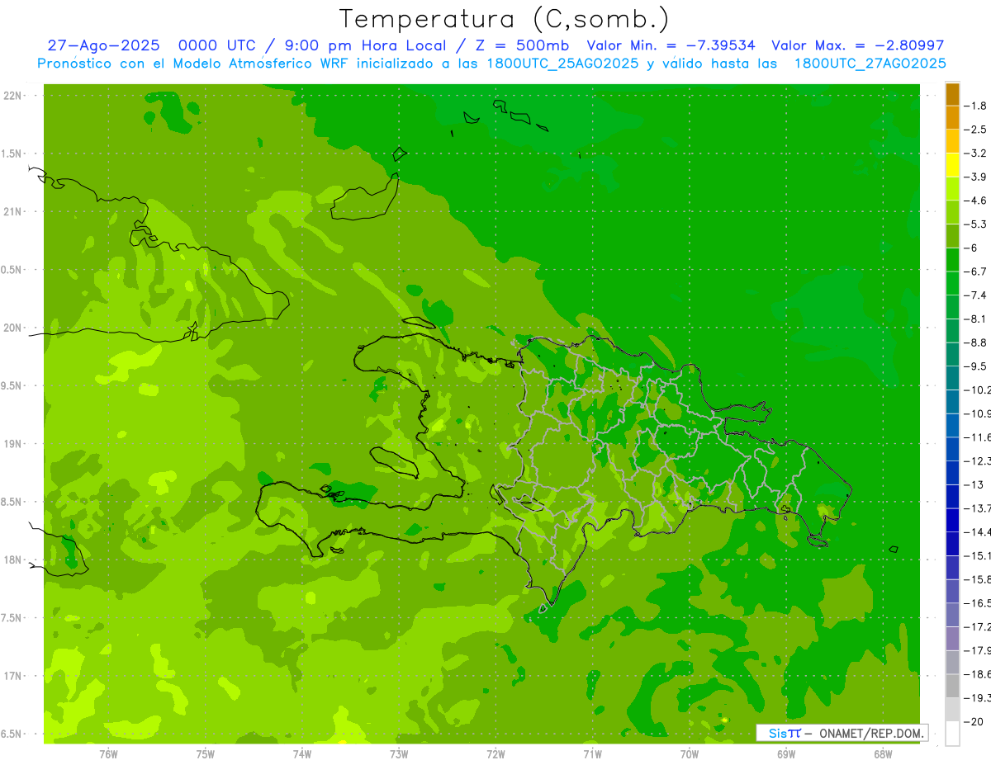Screen dimensions: 991x765
Task: Click the '70W' longitude label
Action: pos(690,753)
